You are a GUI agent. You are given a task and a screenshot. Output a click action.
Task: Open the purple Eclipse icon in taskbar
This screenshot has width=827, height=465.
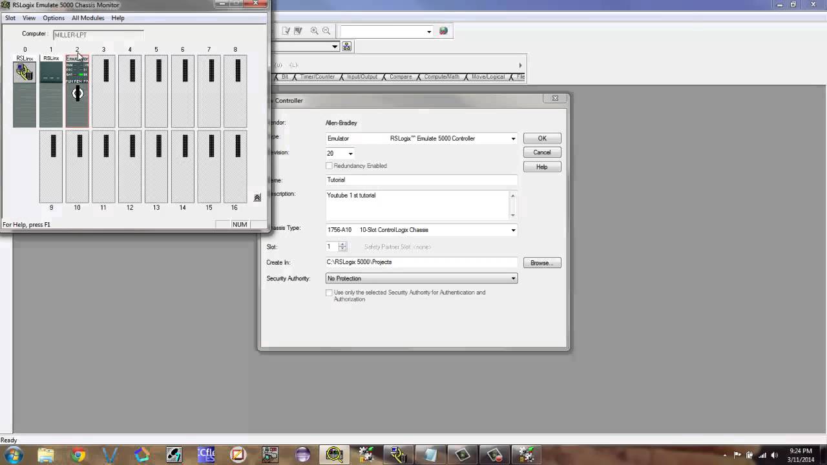[302, 455]
